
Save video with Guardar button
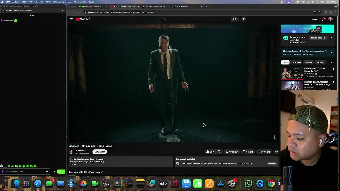pos(248,152)
